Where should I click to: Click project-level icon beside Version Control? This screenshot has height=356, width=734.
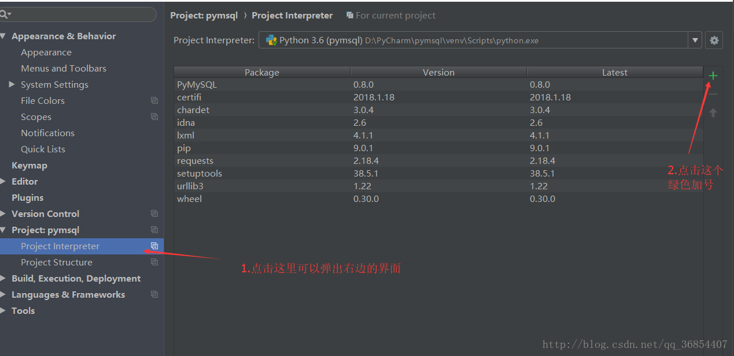pyautogui.click(x=154, y=213)
